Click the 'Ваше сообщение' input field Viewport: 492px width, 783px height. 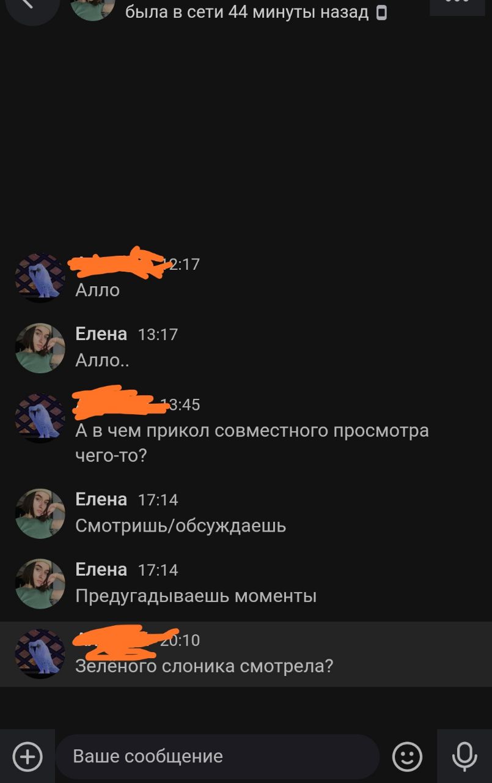coord(218,757)
